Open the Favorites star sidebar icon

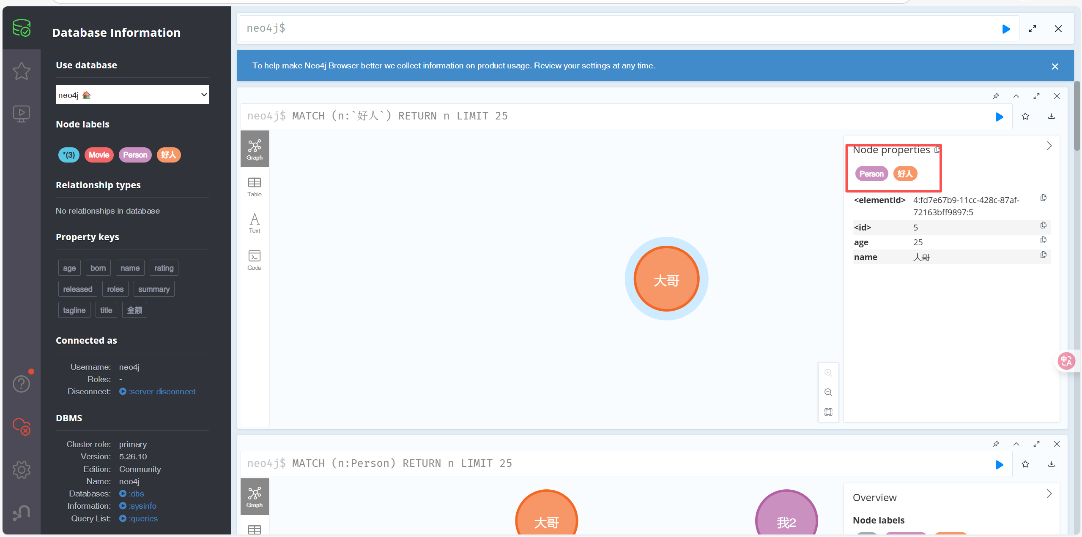click(x=21, y=71)
